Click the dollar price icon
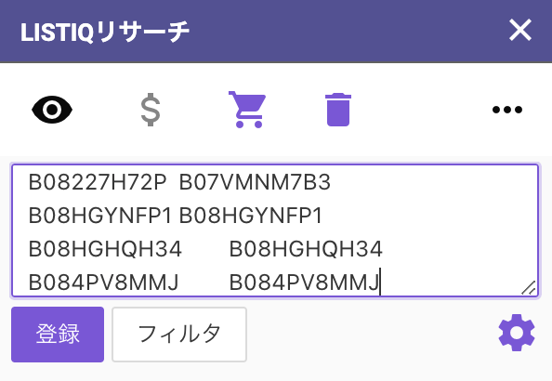 click(x=151, y=110)
